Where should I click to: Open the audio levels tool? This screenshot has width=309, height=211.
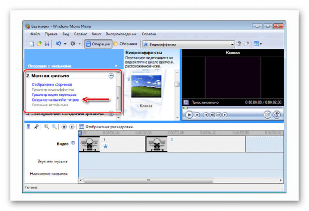(29, 127)
